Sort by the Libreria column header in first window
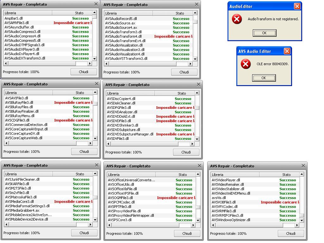The width and height of the screenshot is (324, 243). 27,13
